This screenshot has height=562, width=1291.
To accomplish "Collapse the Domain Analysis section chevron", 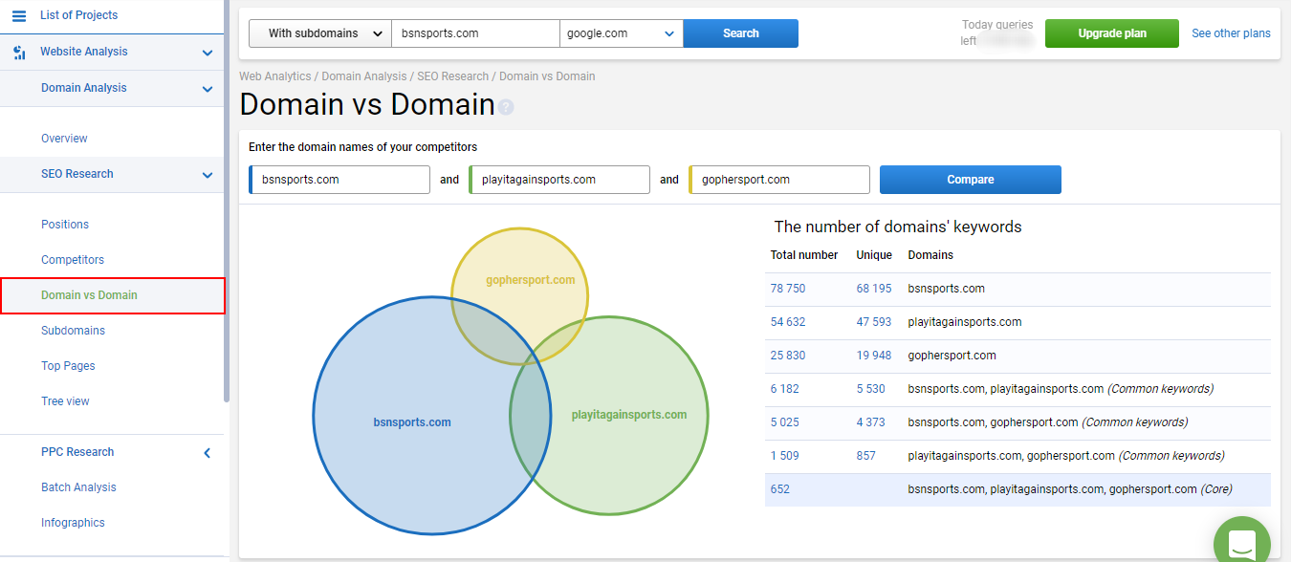I will [208, 89].
